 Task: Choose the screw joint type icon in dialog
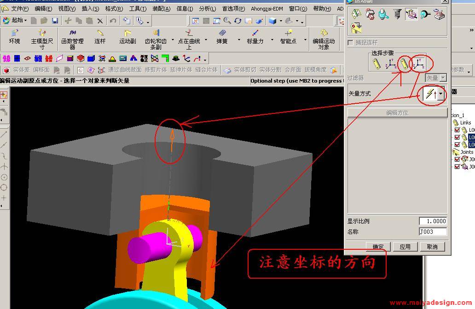pos(398,14)
